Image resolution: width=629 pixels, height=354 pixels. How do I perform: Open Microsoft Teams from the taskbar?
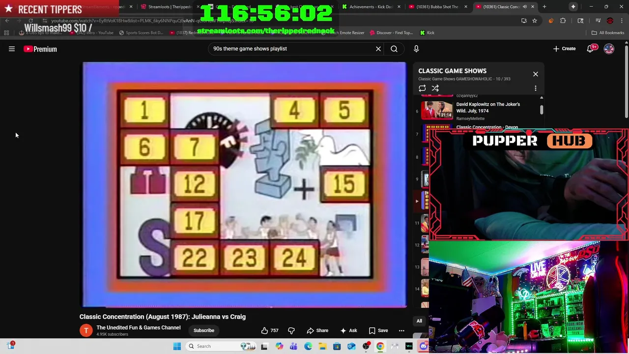(293, 346)
